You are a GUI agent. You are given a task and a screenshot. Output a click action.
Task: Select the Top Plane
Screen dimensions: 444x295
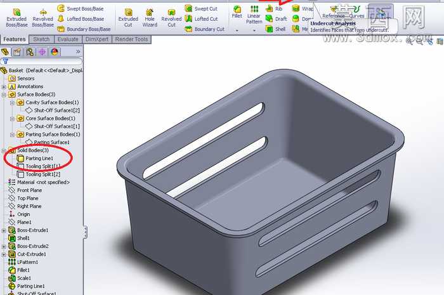(23, 198)
